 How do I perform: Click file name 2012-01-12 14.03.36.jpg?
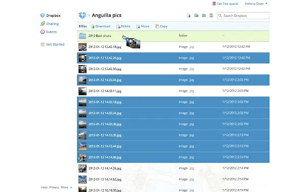(105, 124)
